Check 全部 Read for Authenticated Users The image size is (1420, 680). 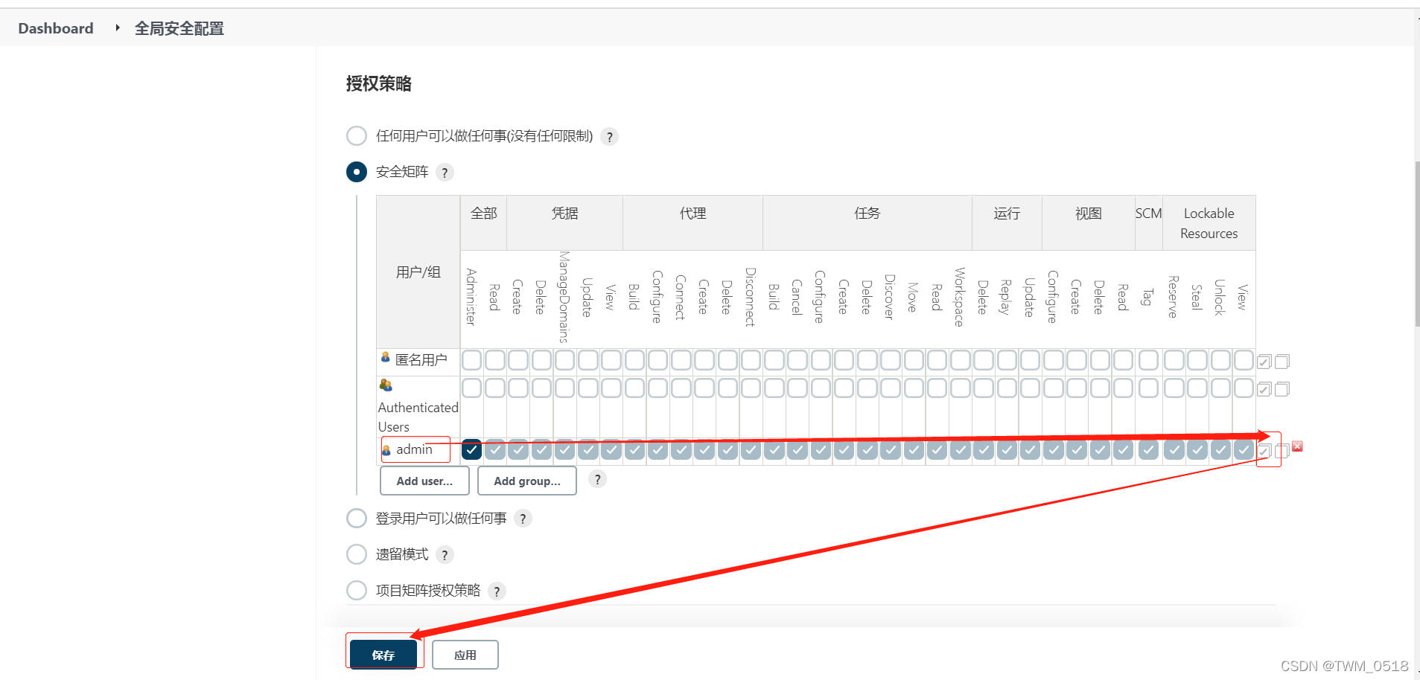[495, 388]
